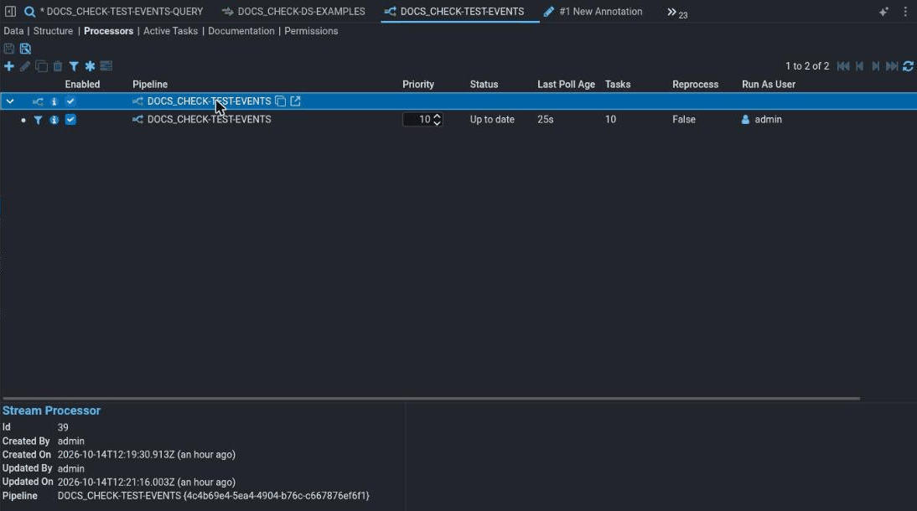Click the info icon in the filter row

click(54, 120)
